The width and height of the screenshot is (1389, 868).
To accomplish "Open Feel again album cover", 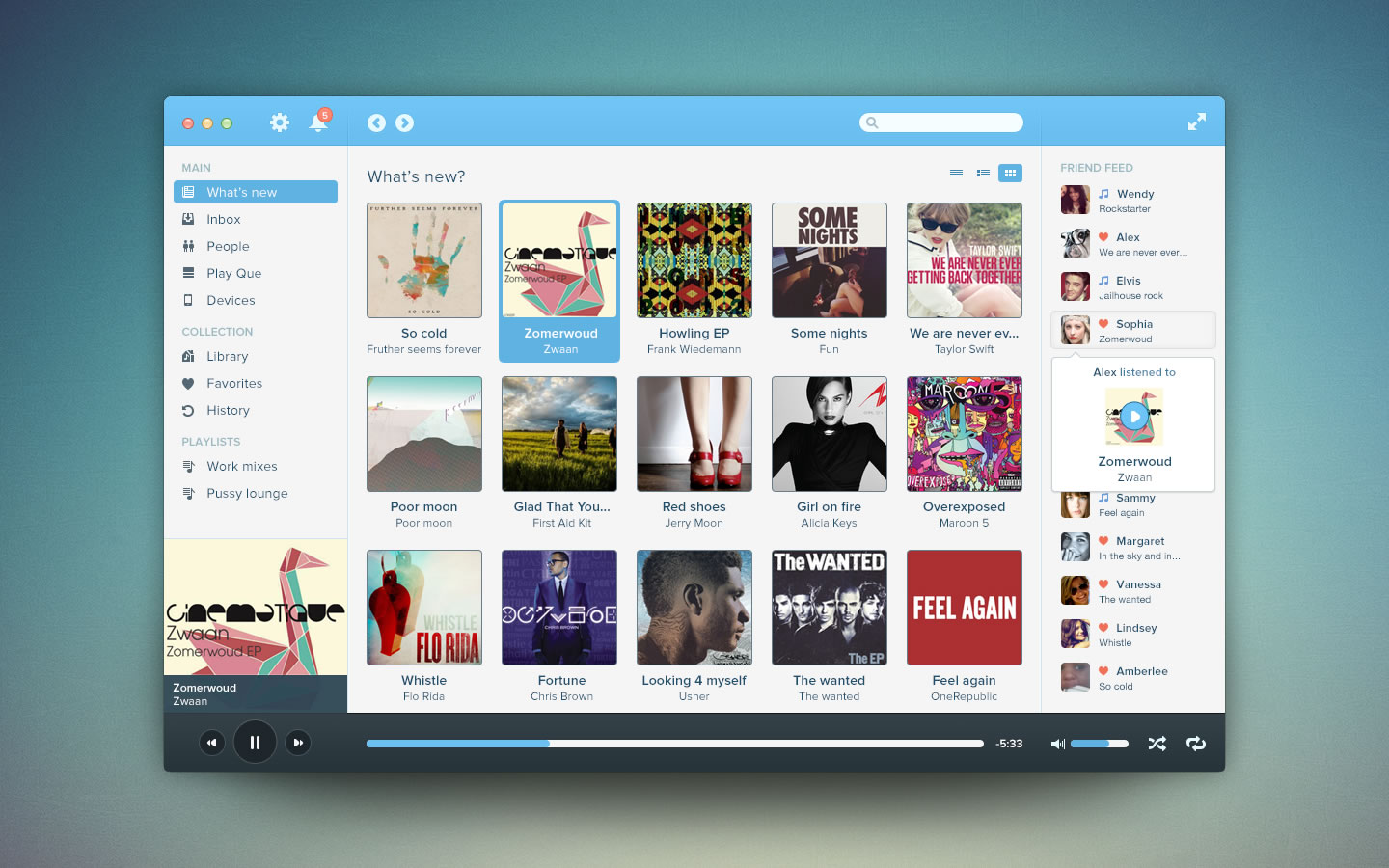I will (965, 608).
